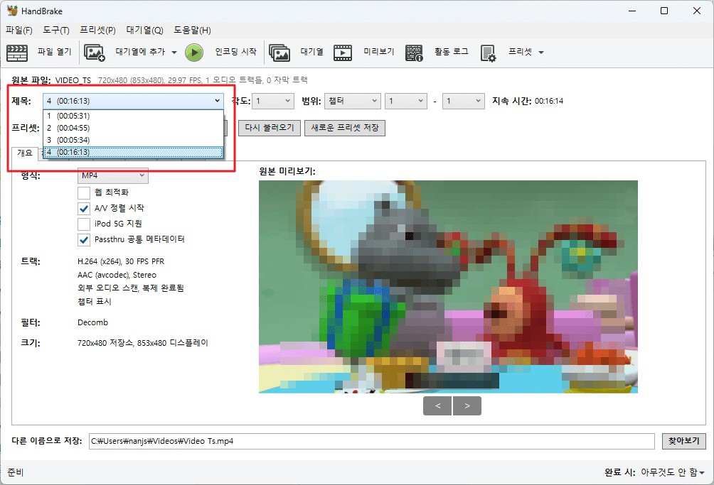This screenshot has height=485, width=714.
Task: Uncheck the A/V 정렬 시작 checkbox
Action: (84, 209)
